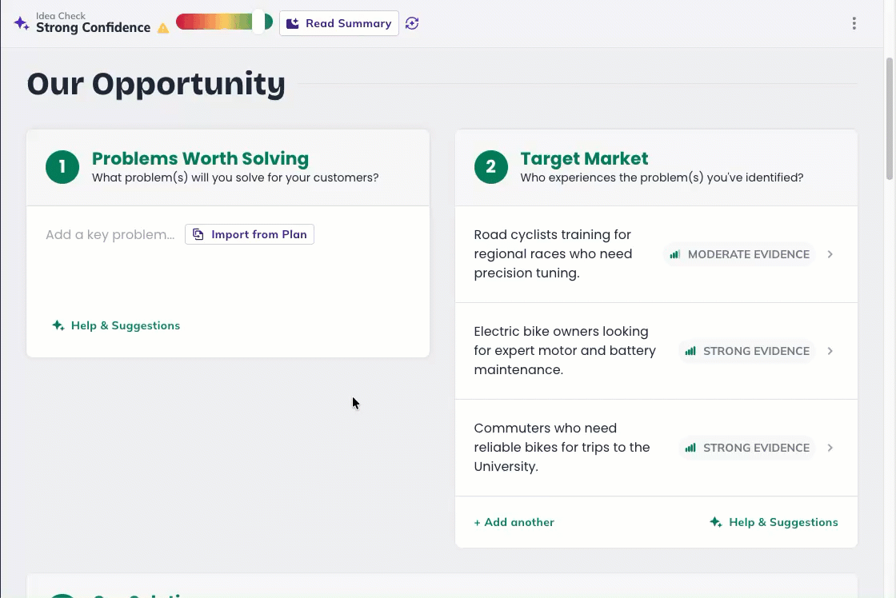
Task: Open Help & Suggestions in Target Market
Action: click(774, 522)
